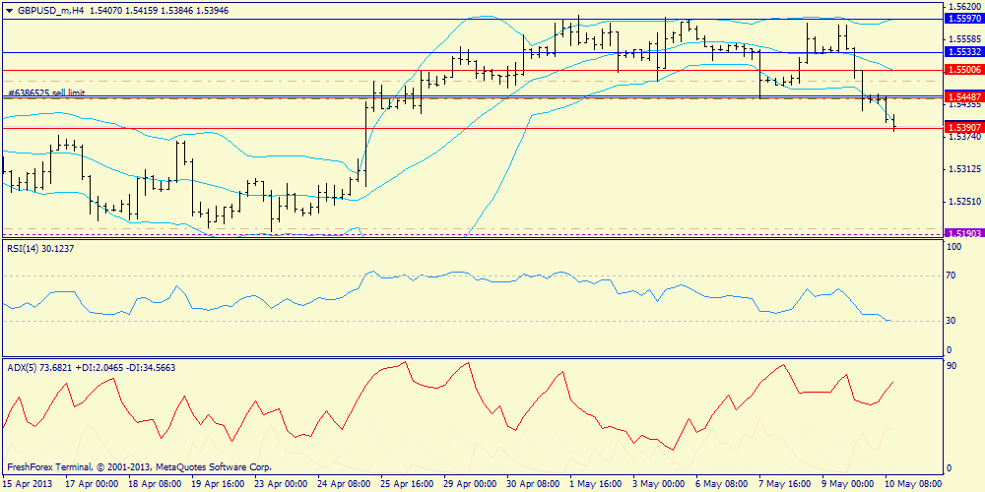Image resolution: width=985 pixels, height=492 pixels.
Task: Click the FreshForex Terminal copyright text
Action: coord(138,467)
